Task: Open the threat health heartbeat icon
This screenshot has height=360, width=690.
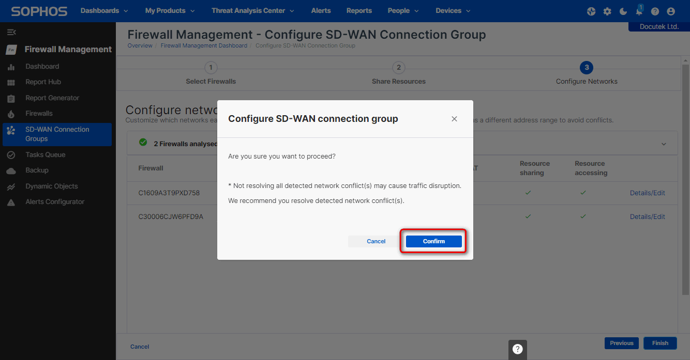Action: point(591,11)
